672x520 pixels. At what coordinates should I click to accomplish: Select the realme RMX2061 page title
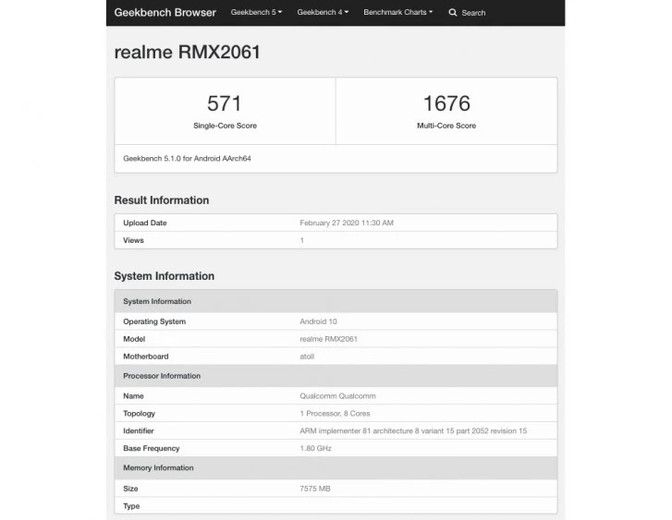tap(188, 53)
